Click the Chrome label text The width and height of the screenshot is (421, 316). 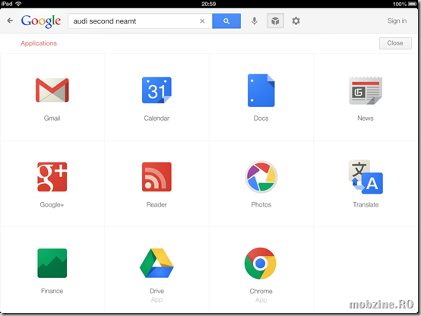[261, 291]
